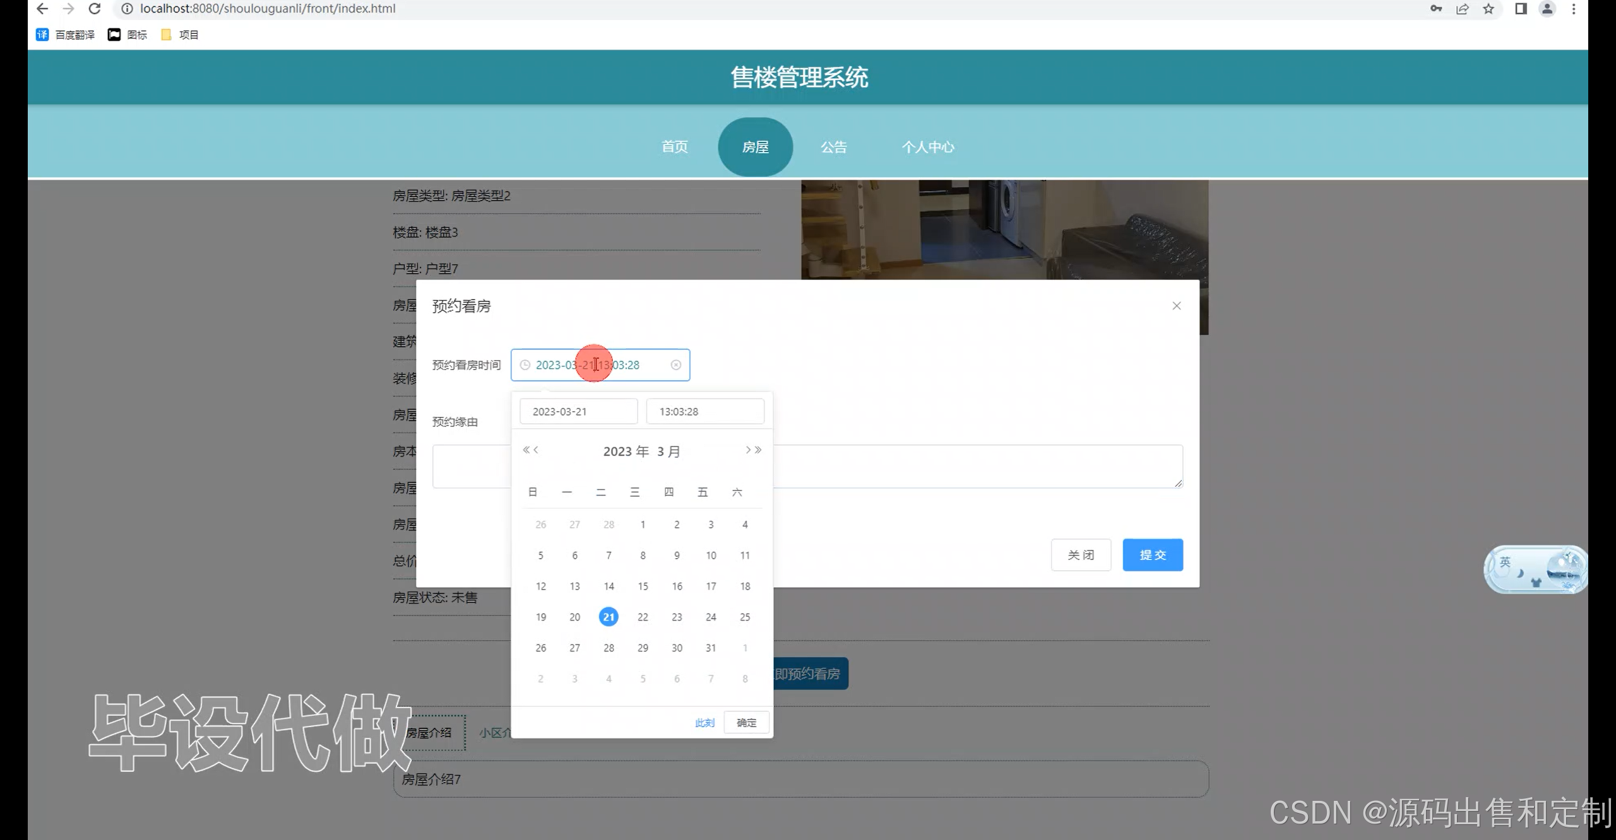Reload the page in the browser
Viewport: 1616px width, 840px height.
coord(95,9)
